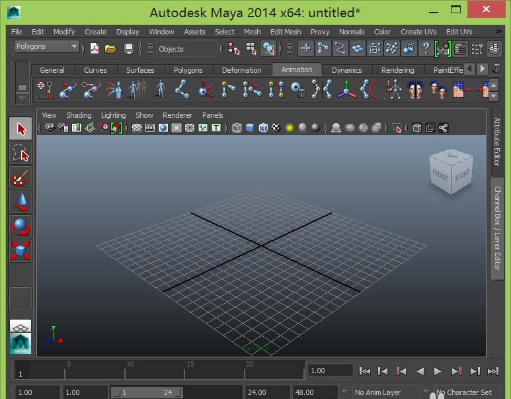Click the Set Key shelf icon
The image size is (511, 399).
tap(45, 89)
